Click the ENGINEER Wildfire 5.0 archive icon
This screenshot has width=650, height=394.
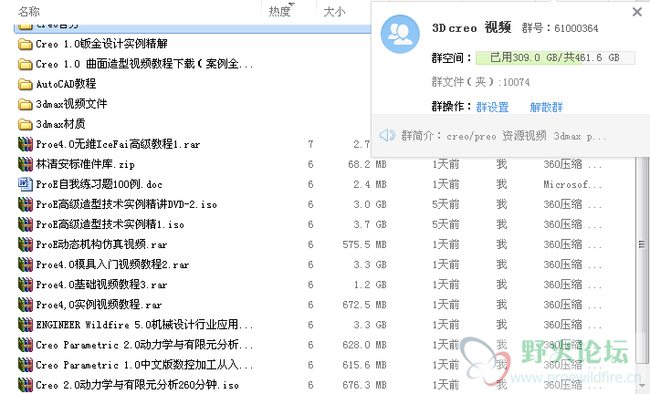26,325
